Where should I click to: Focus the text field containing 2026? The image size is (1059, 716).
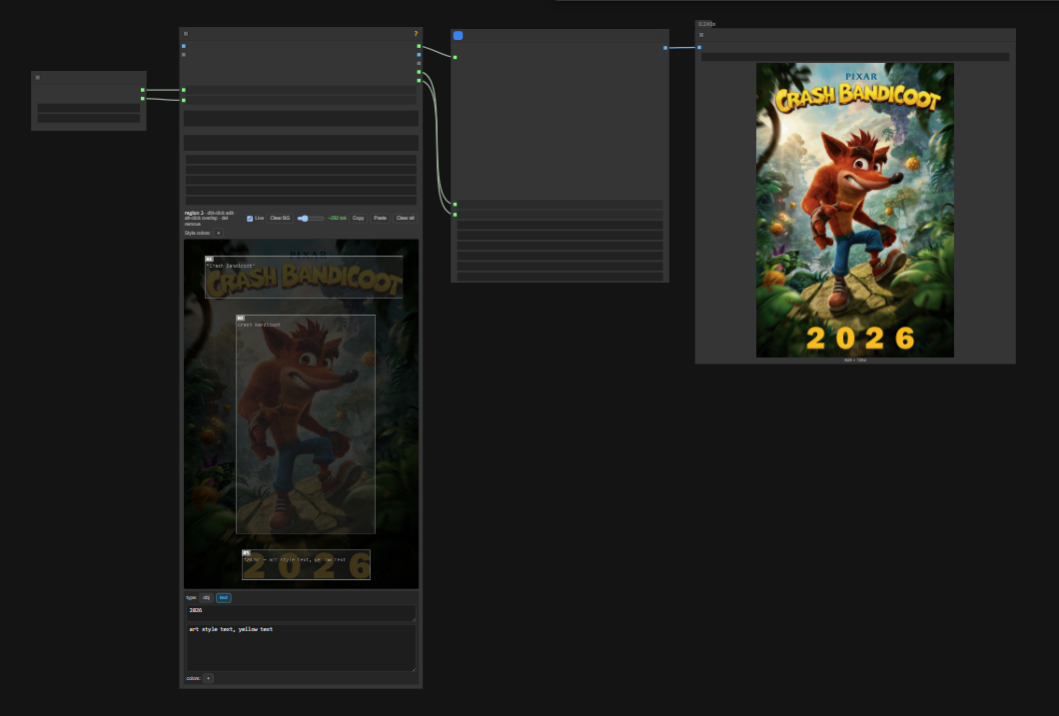(x=302, y=613)
